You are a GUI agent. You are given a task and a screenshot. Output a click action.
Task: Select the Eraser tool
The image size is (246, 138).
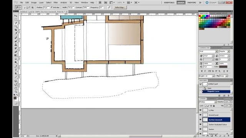[16, 52]
